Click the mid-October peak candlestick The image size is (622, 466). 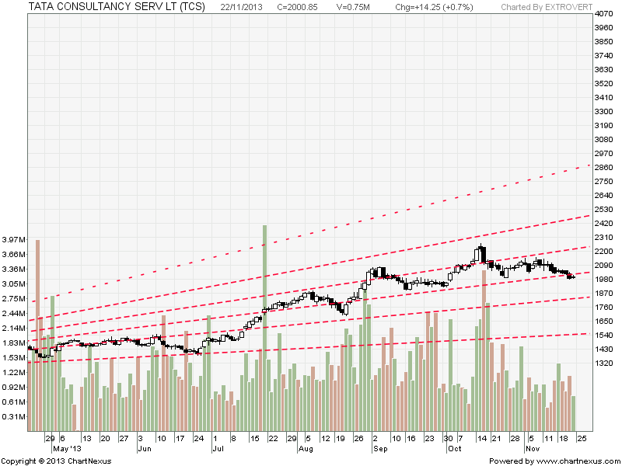click(x=481, y=252)
